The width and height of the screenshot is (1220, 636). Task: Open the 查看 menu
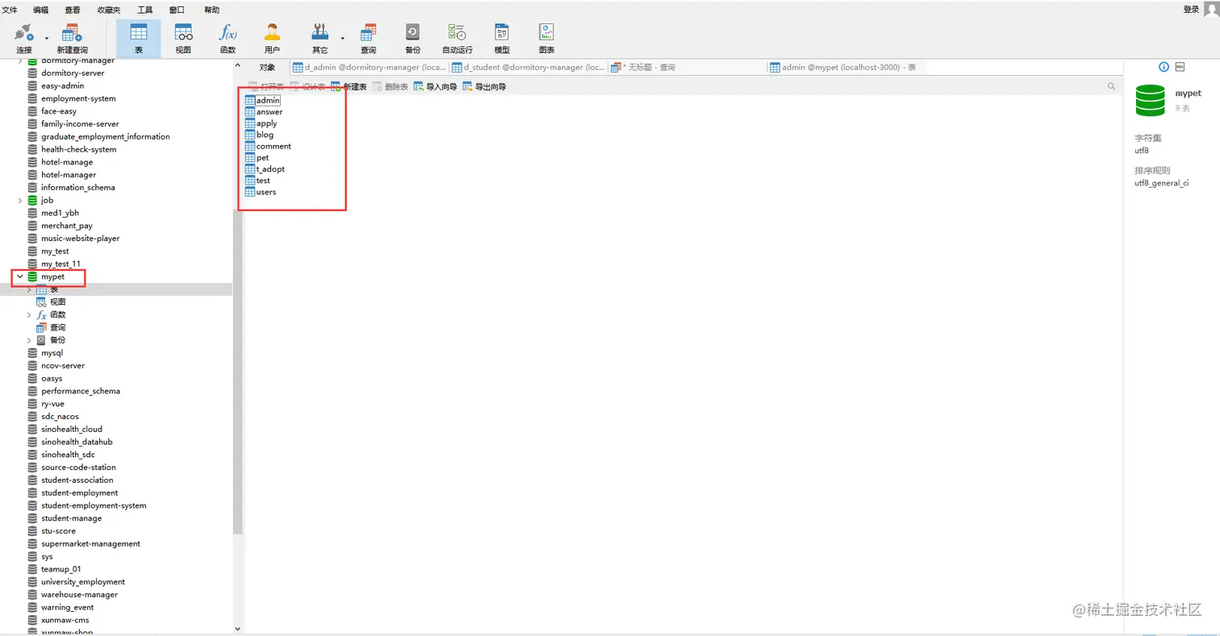point(73,10)
